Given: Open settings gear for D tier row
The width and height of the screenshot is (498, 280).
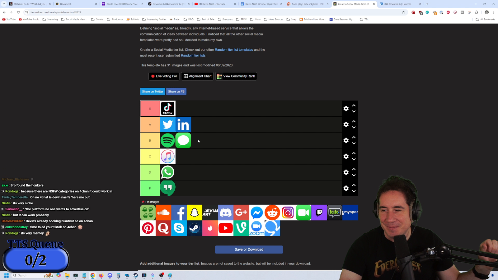Looking at the screenshot, I should (x=346, y=172).
